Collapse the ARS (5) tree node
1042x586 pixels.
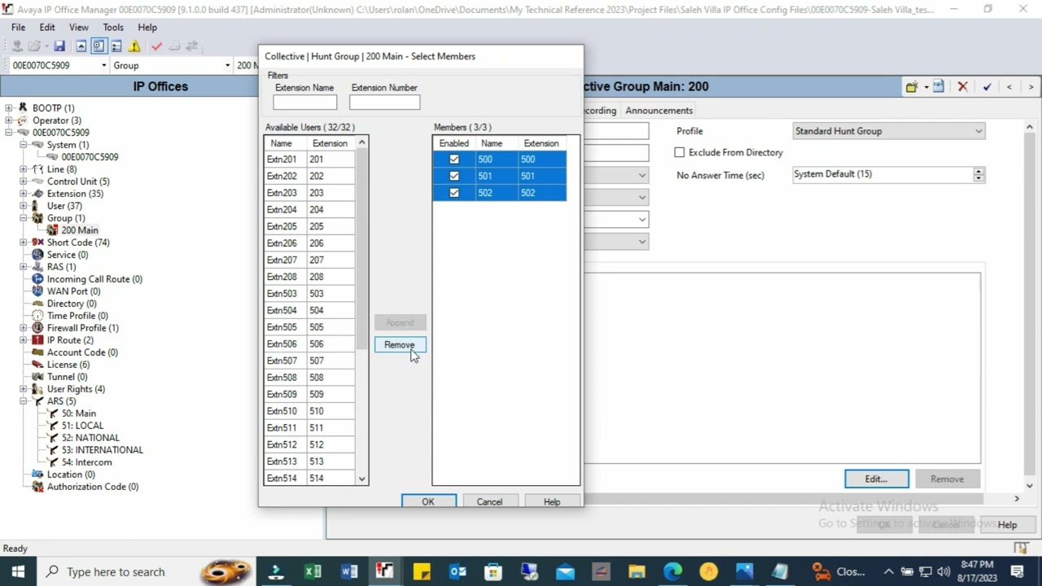point(24,401)
